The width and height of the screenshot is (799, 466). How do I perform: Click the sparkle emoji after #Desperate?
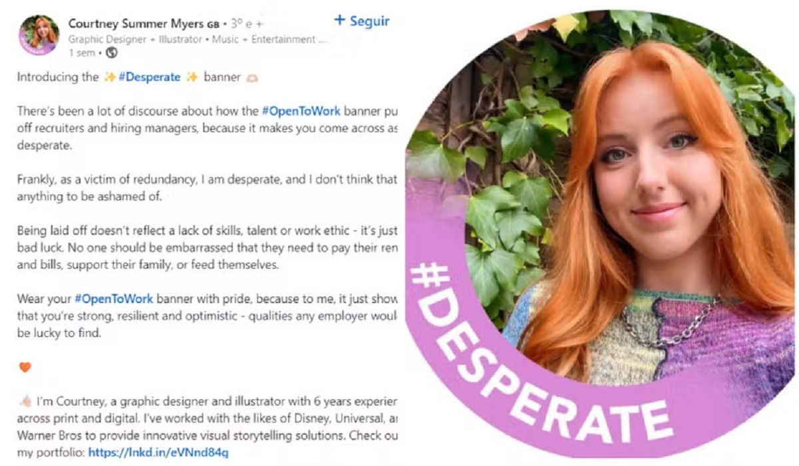(x=192, y=77)
